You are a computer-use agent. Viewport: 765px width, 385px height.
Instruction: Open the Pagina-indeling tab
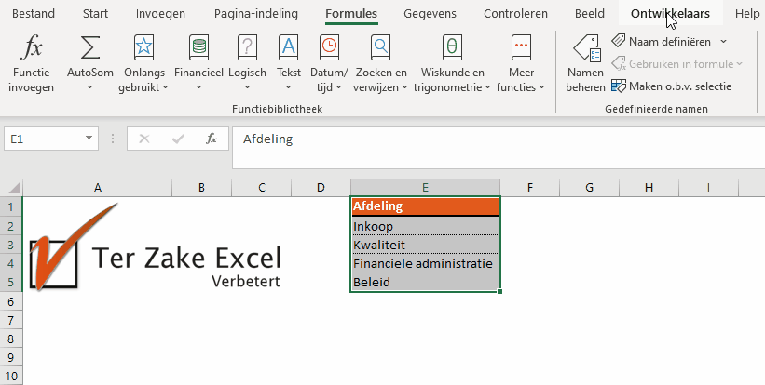pyautogui.click(x=255, y=14)
